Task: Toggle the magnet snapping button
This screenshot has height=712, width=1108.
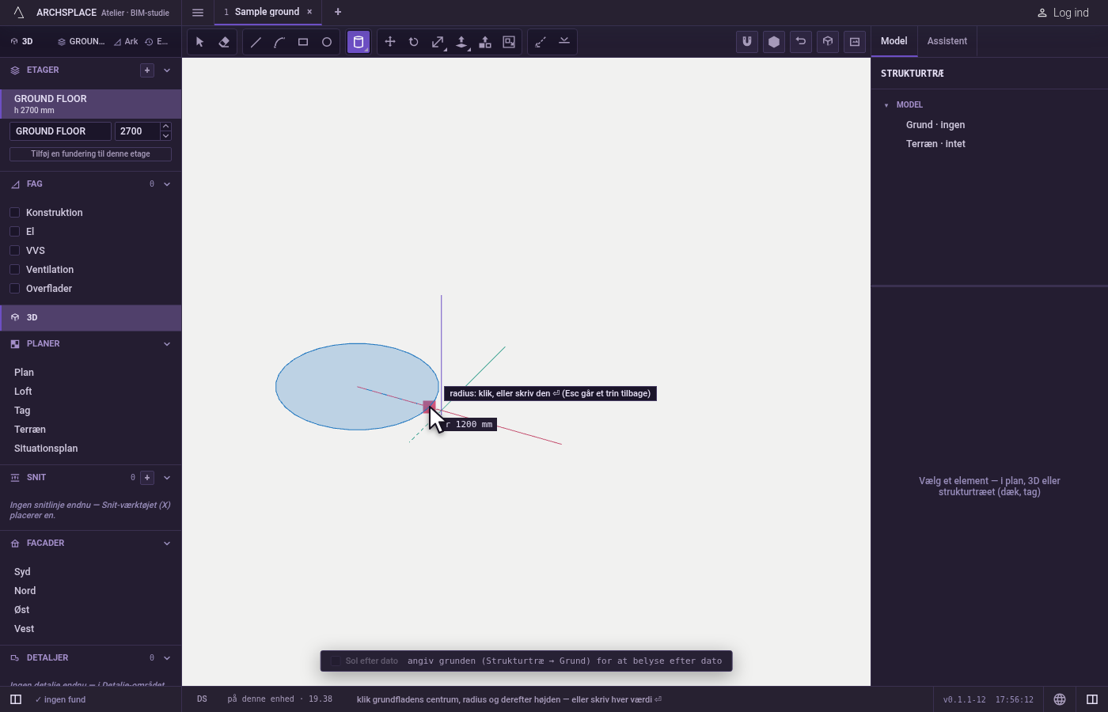Action: pos(747,42)
